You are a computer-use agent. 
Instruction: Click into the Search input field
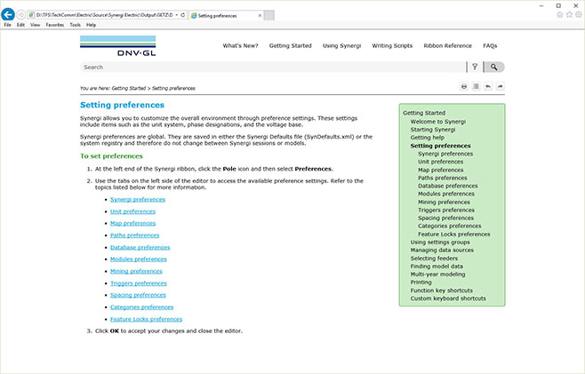tap(273, 68)
